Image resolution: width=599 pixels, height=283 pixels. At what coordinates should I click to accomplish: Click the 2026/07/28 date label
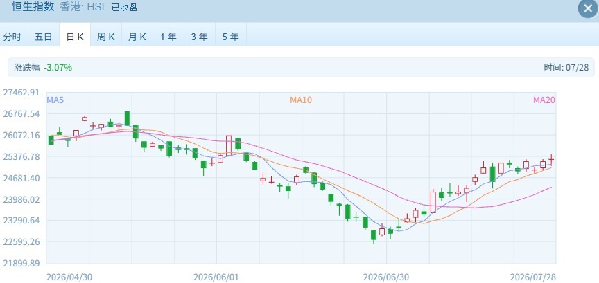[533, 277]
